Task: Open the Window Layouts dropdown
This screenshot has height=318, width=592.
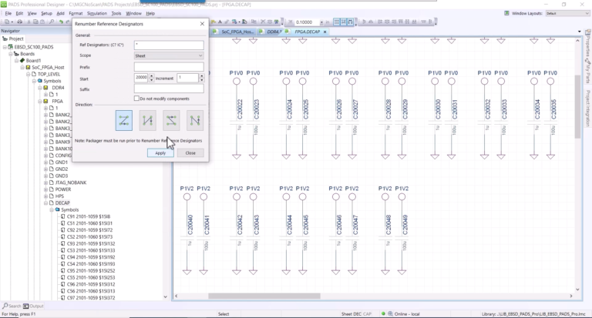Action: point(567,13)
